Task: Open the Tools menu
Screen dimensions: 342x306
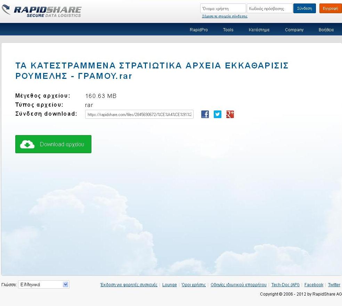Action: [x=228, y=30]
